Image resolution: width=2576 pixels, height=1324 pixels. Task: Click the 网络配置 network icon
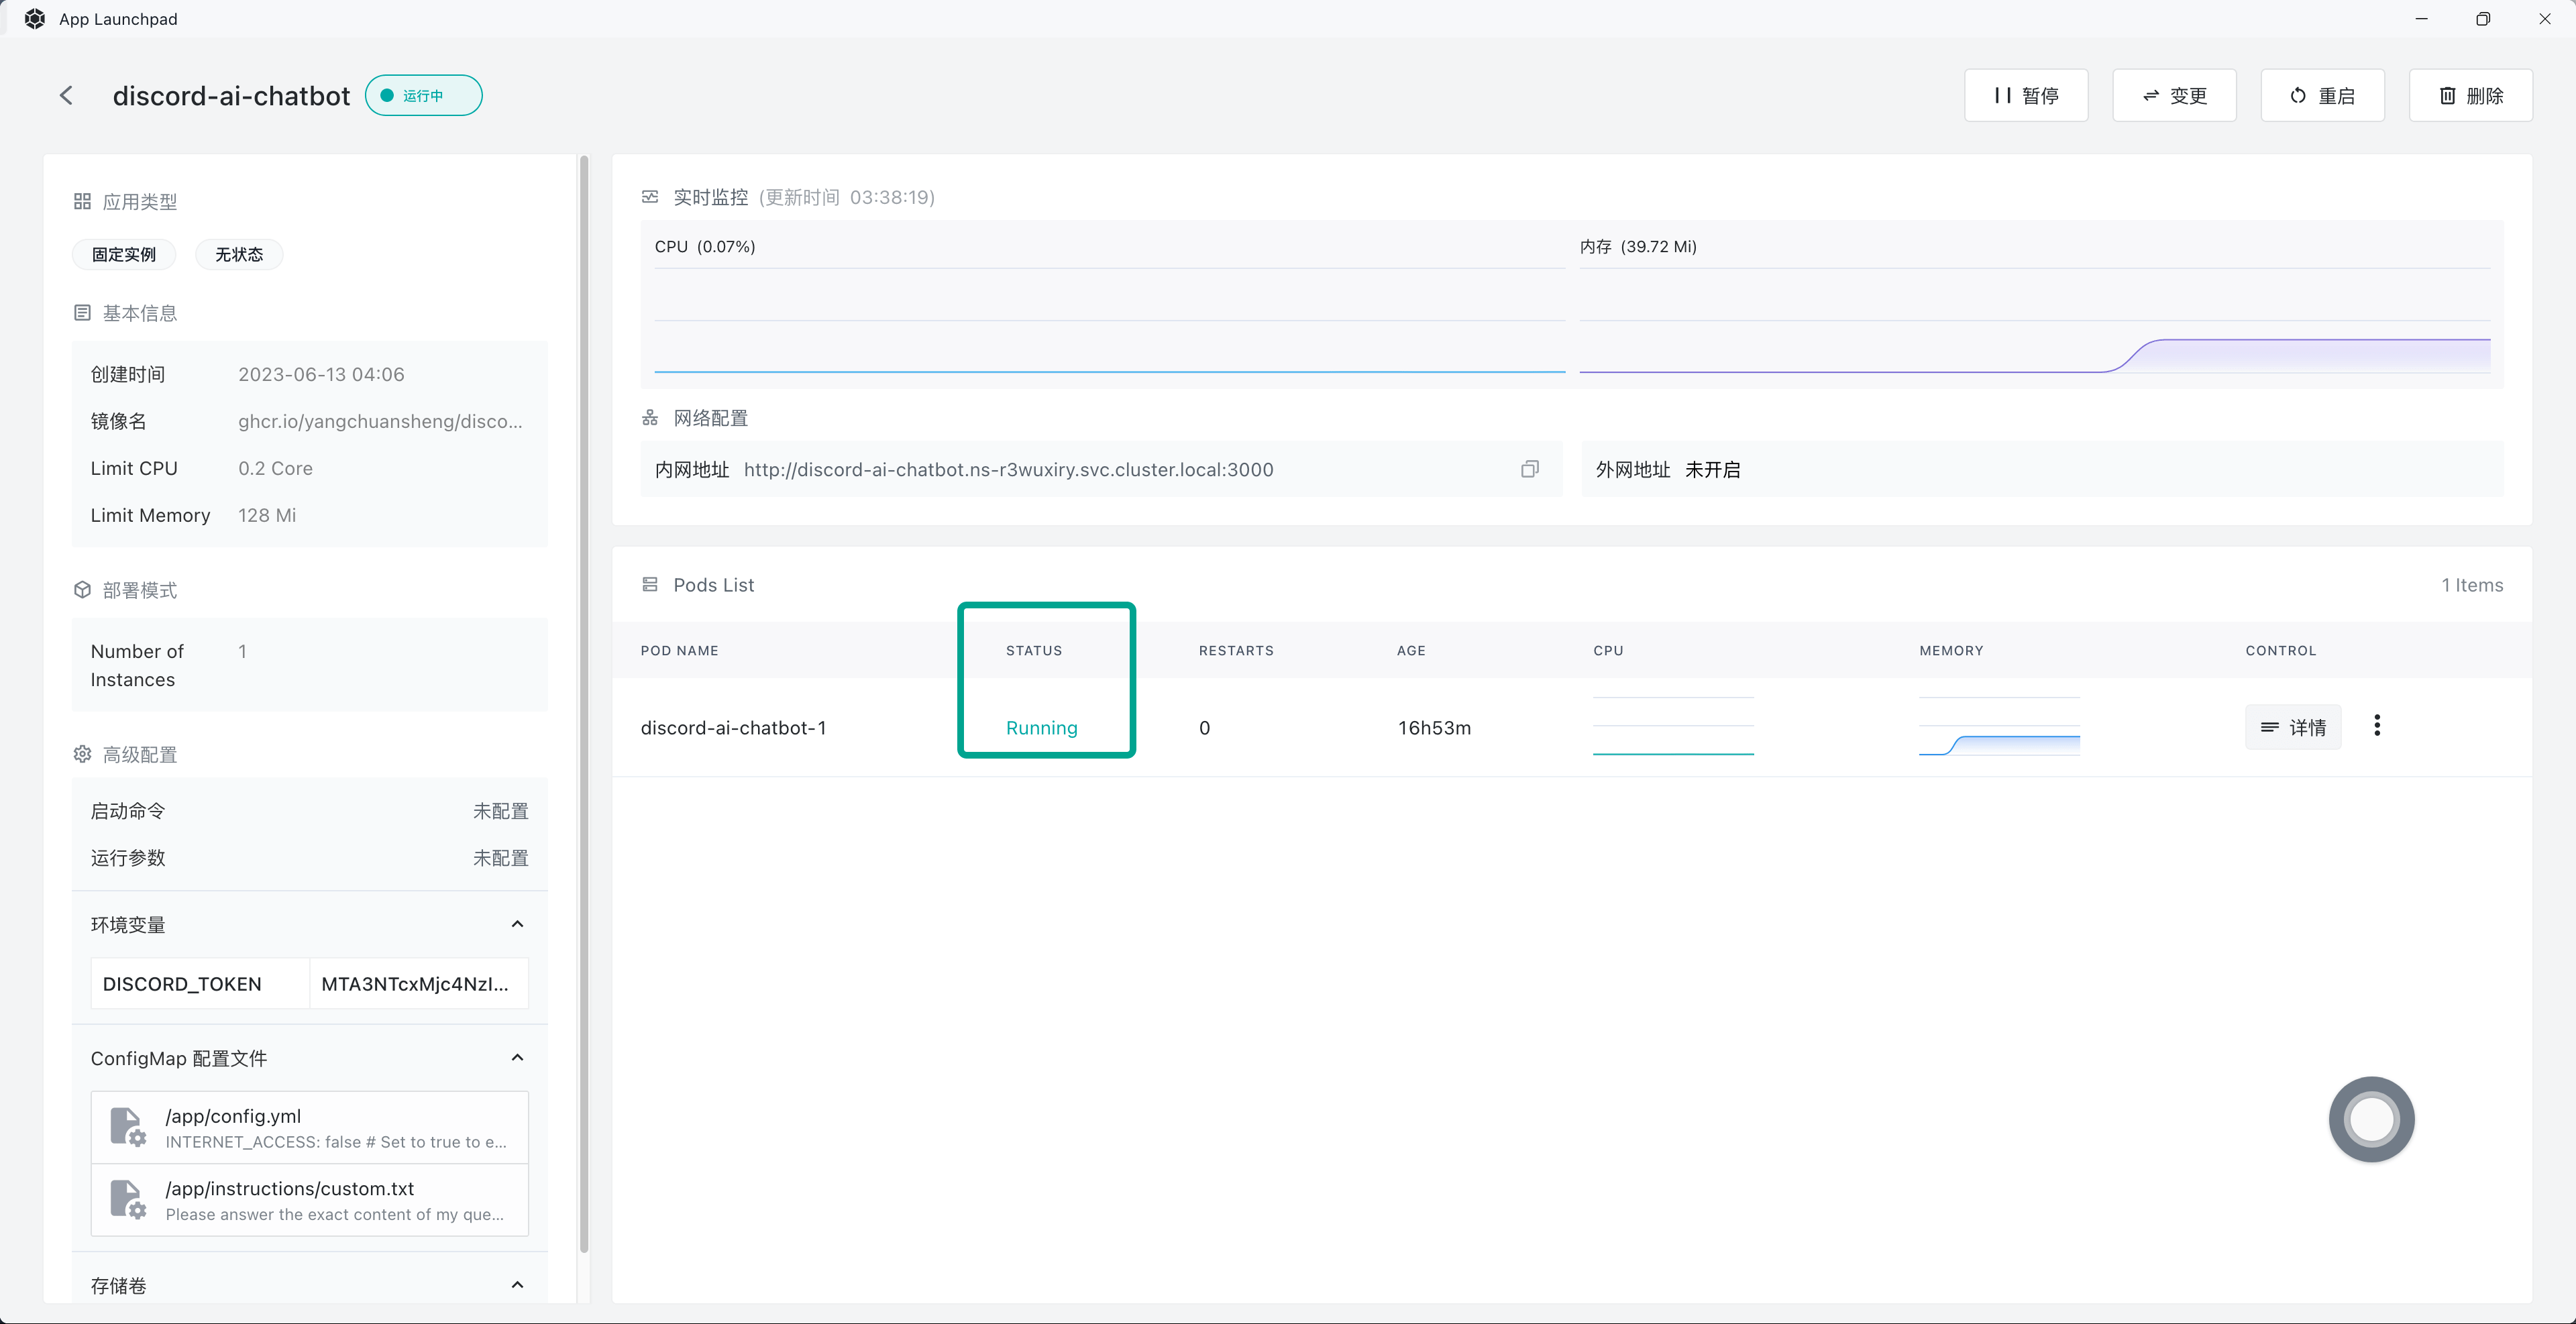[650, 417]
